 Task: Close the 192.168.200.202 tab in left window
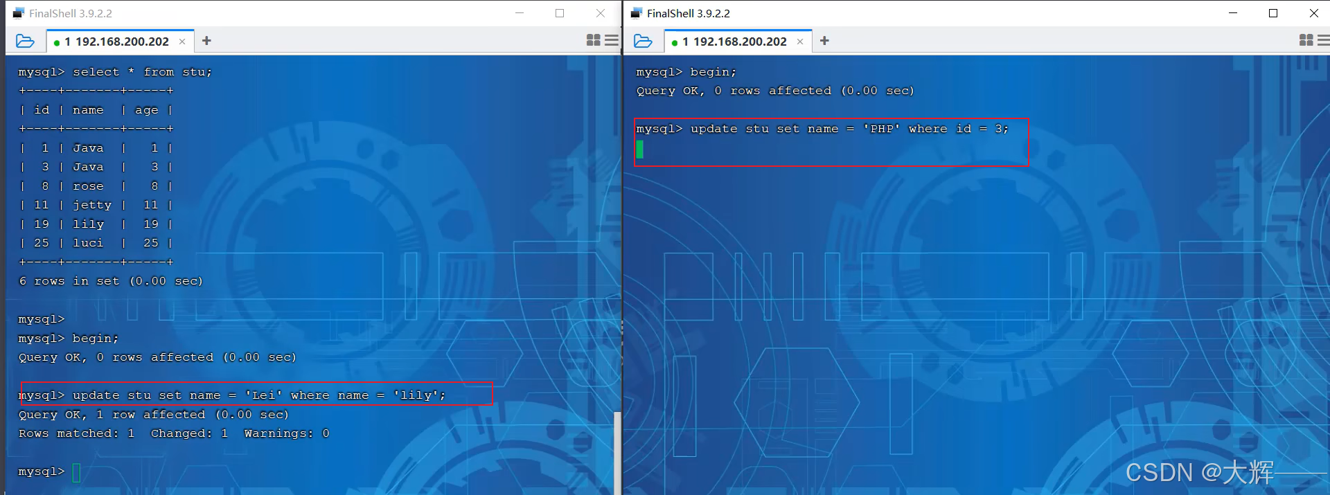(182, 42)
